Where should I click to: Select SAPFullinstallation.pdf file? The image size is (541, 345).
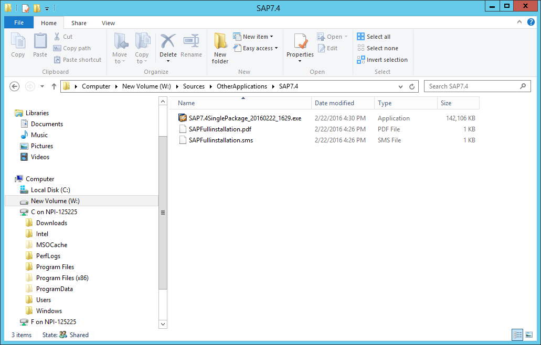(x=220, y=129)
